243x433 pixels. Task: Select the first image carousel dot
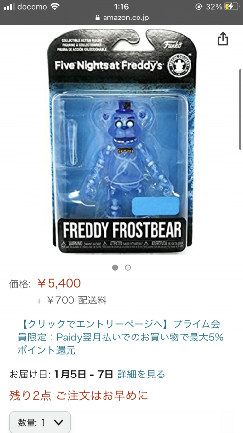coord(115,267)
